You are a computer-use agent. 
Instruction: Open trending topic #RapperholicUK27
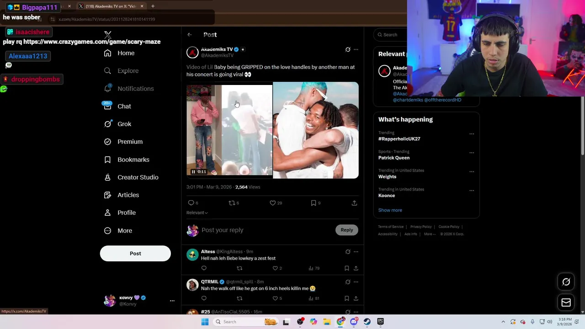pyautogui.click(x=399, y=139)
